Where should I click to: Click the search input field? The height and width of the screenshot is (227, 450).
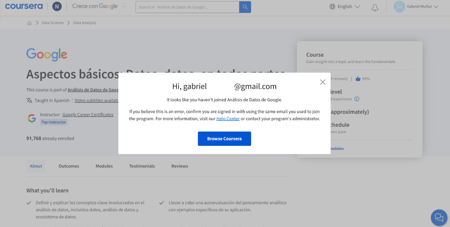[187, 7]
